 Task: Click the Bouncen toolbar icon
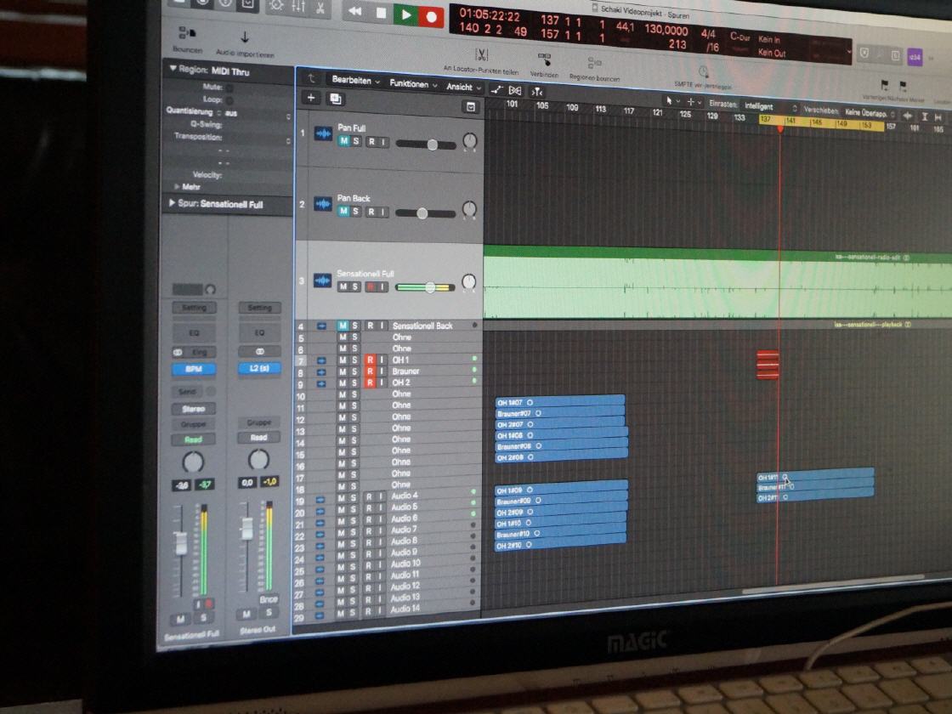[186, 33]
